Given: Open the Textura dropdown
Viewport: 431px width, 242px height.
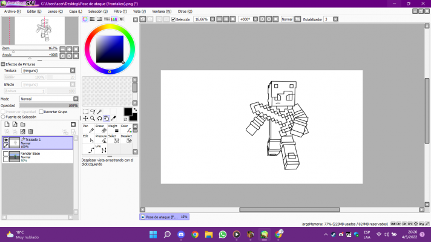Looking at the screenshot, I should [48, 71].
